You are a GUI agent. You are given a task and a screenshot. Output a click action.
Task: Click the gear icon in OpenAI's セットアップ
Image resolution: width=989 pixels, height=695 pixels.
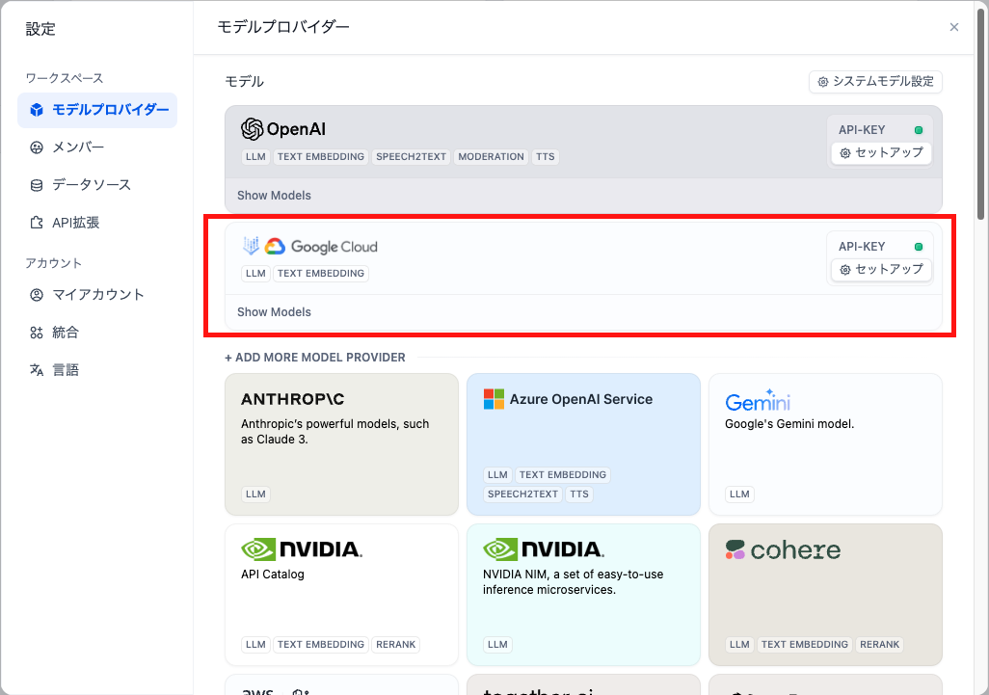(845, 153)
